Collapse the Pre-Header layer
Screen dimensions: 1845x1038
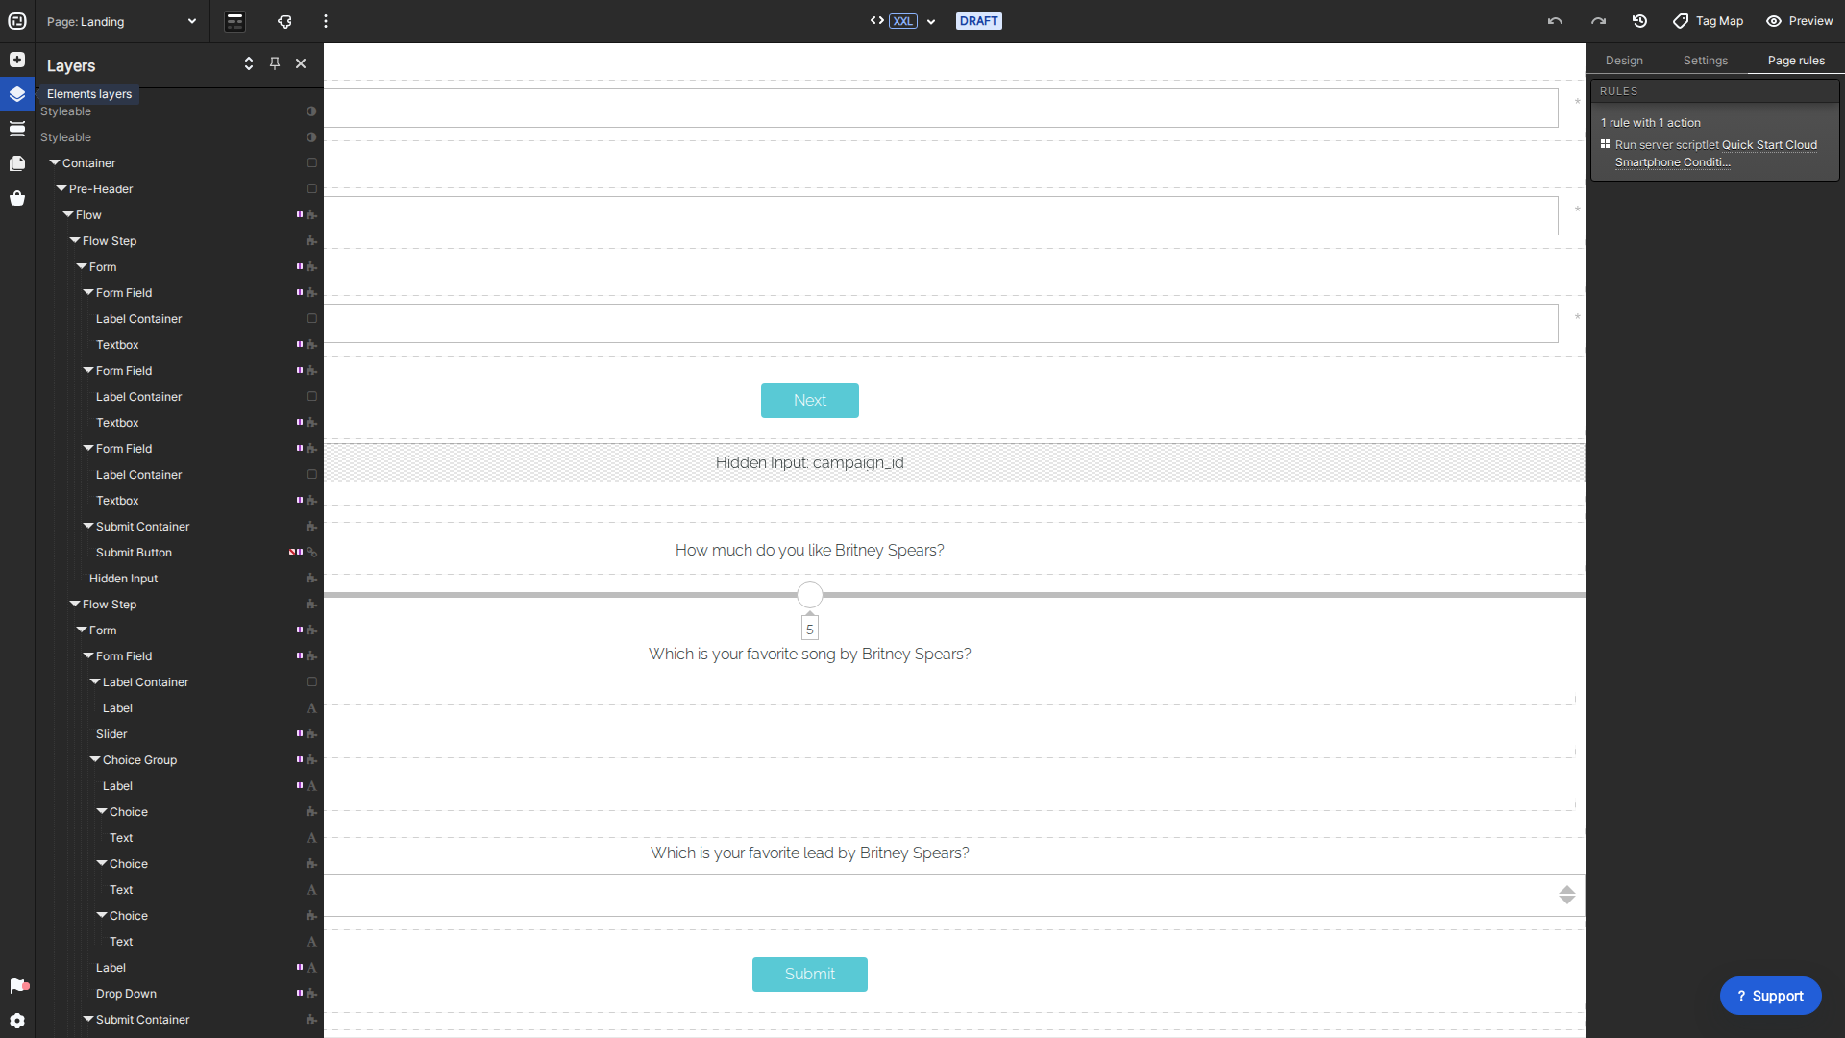61,189
